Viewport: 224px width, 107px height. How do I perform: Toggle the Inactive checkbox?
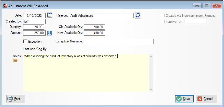[163, 22]
